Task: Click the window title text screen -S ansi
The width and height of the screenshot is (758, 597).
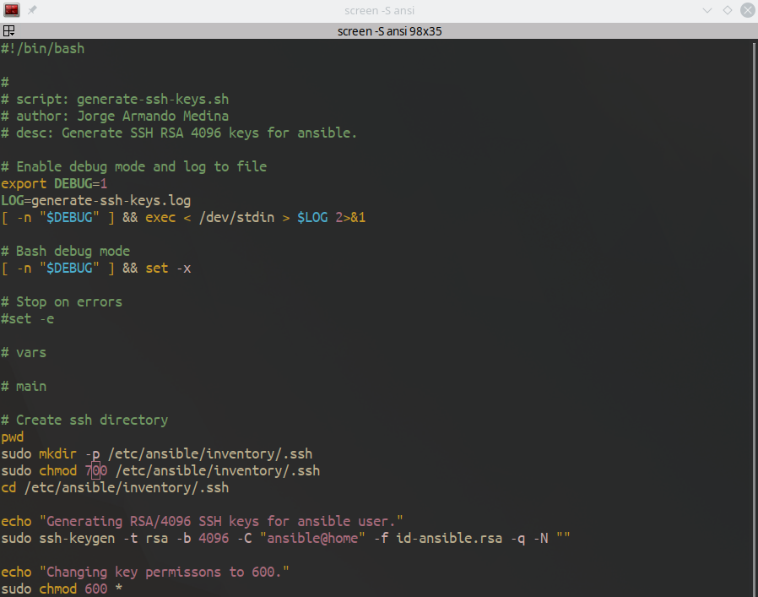Action: (389, 10)
